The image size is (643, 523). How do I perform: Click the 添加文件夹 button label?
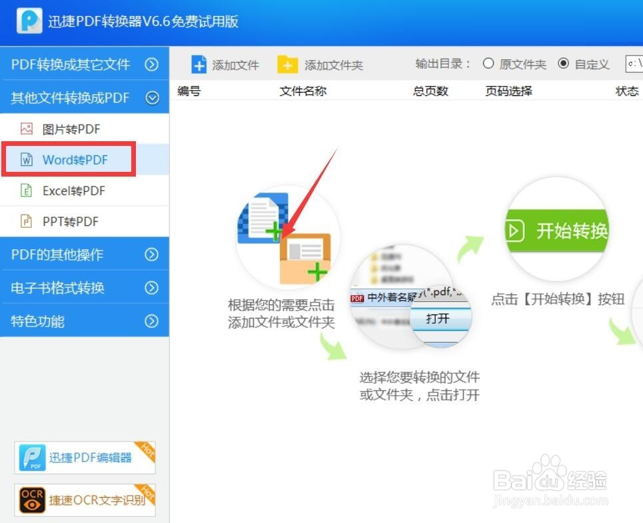tap(333, 65)
